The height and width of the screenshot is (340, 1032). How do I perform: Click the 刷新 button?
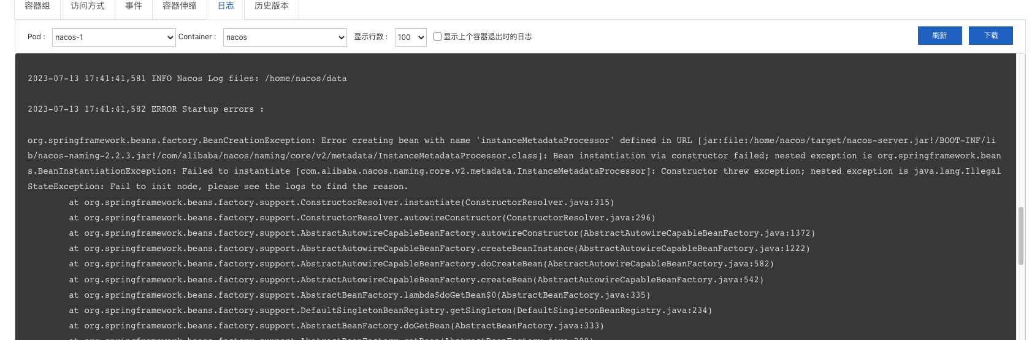(939, 36)
